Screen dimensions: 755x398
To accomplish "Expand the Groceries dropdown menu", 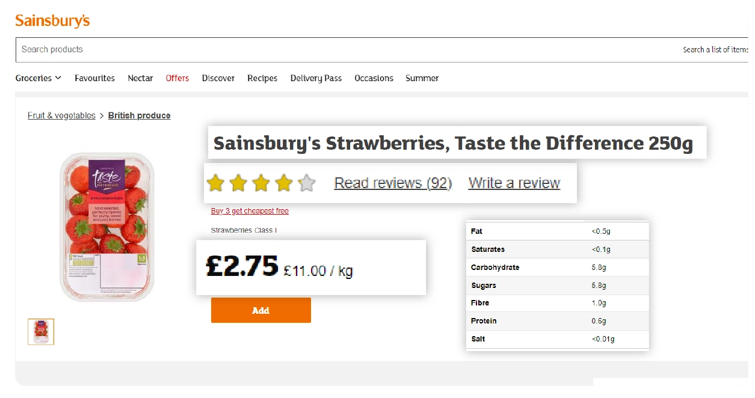I will pos(38,78).
